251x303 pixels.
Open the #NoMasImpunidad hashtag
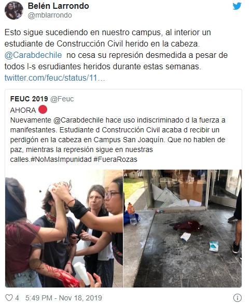(61, 159)
